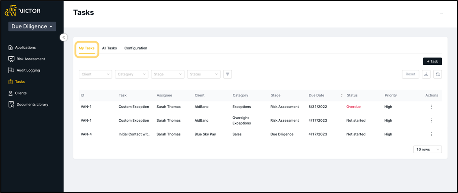The image size is (458, 193).
Task: Go to Tasks in the sidebar
Action: coord(20,82)
